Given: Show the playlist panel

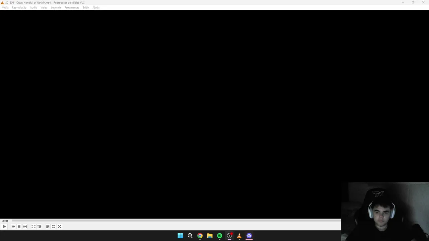Looking at the screenshot, I should (x=48, y=227).
